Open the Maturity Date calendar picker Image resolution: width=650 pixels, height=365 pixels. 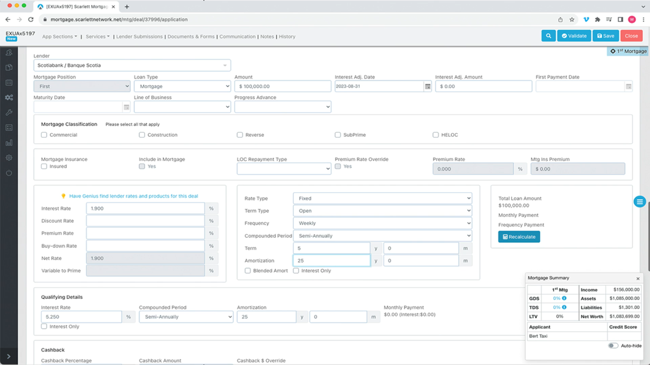click(x=126, y=107)
